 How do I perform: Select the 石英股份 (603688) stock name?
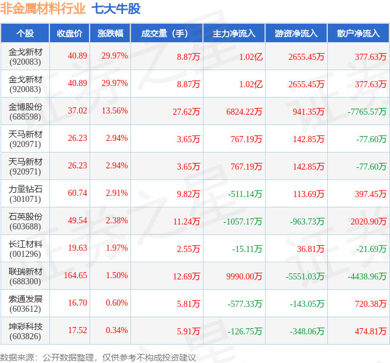tap(25, 221)
